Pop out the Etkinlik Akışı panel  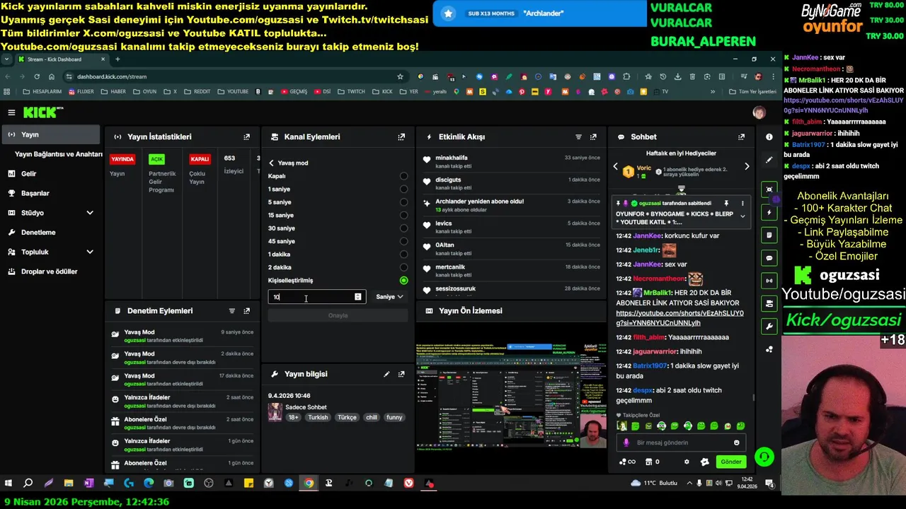click(593, 137)
